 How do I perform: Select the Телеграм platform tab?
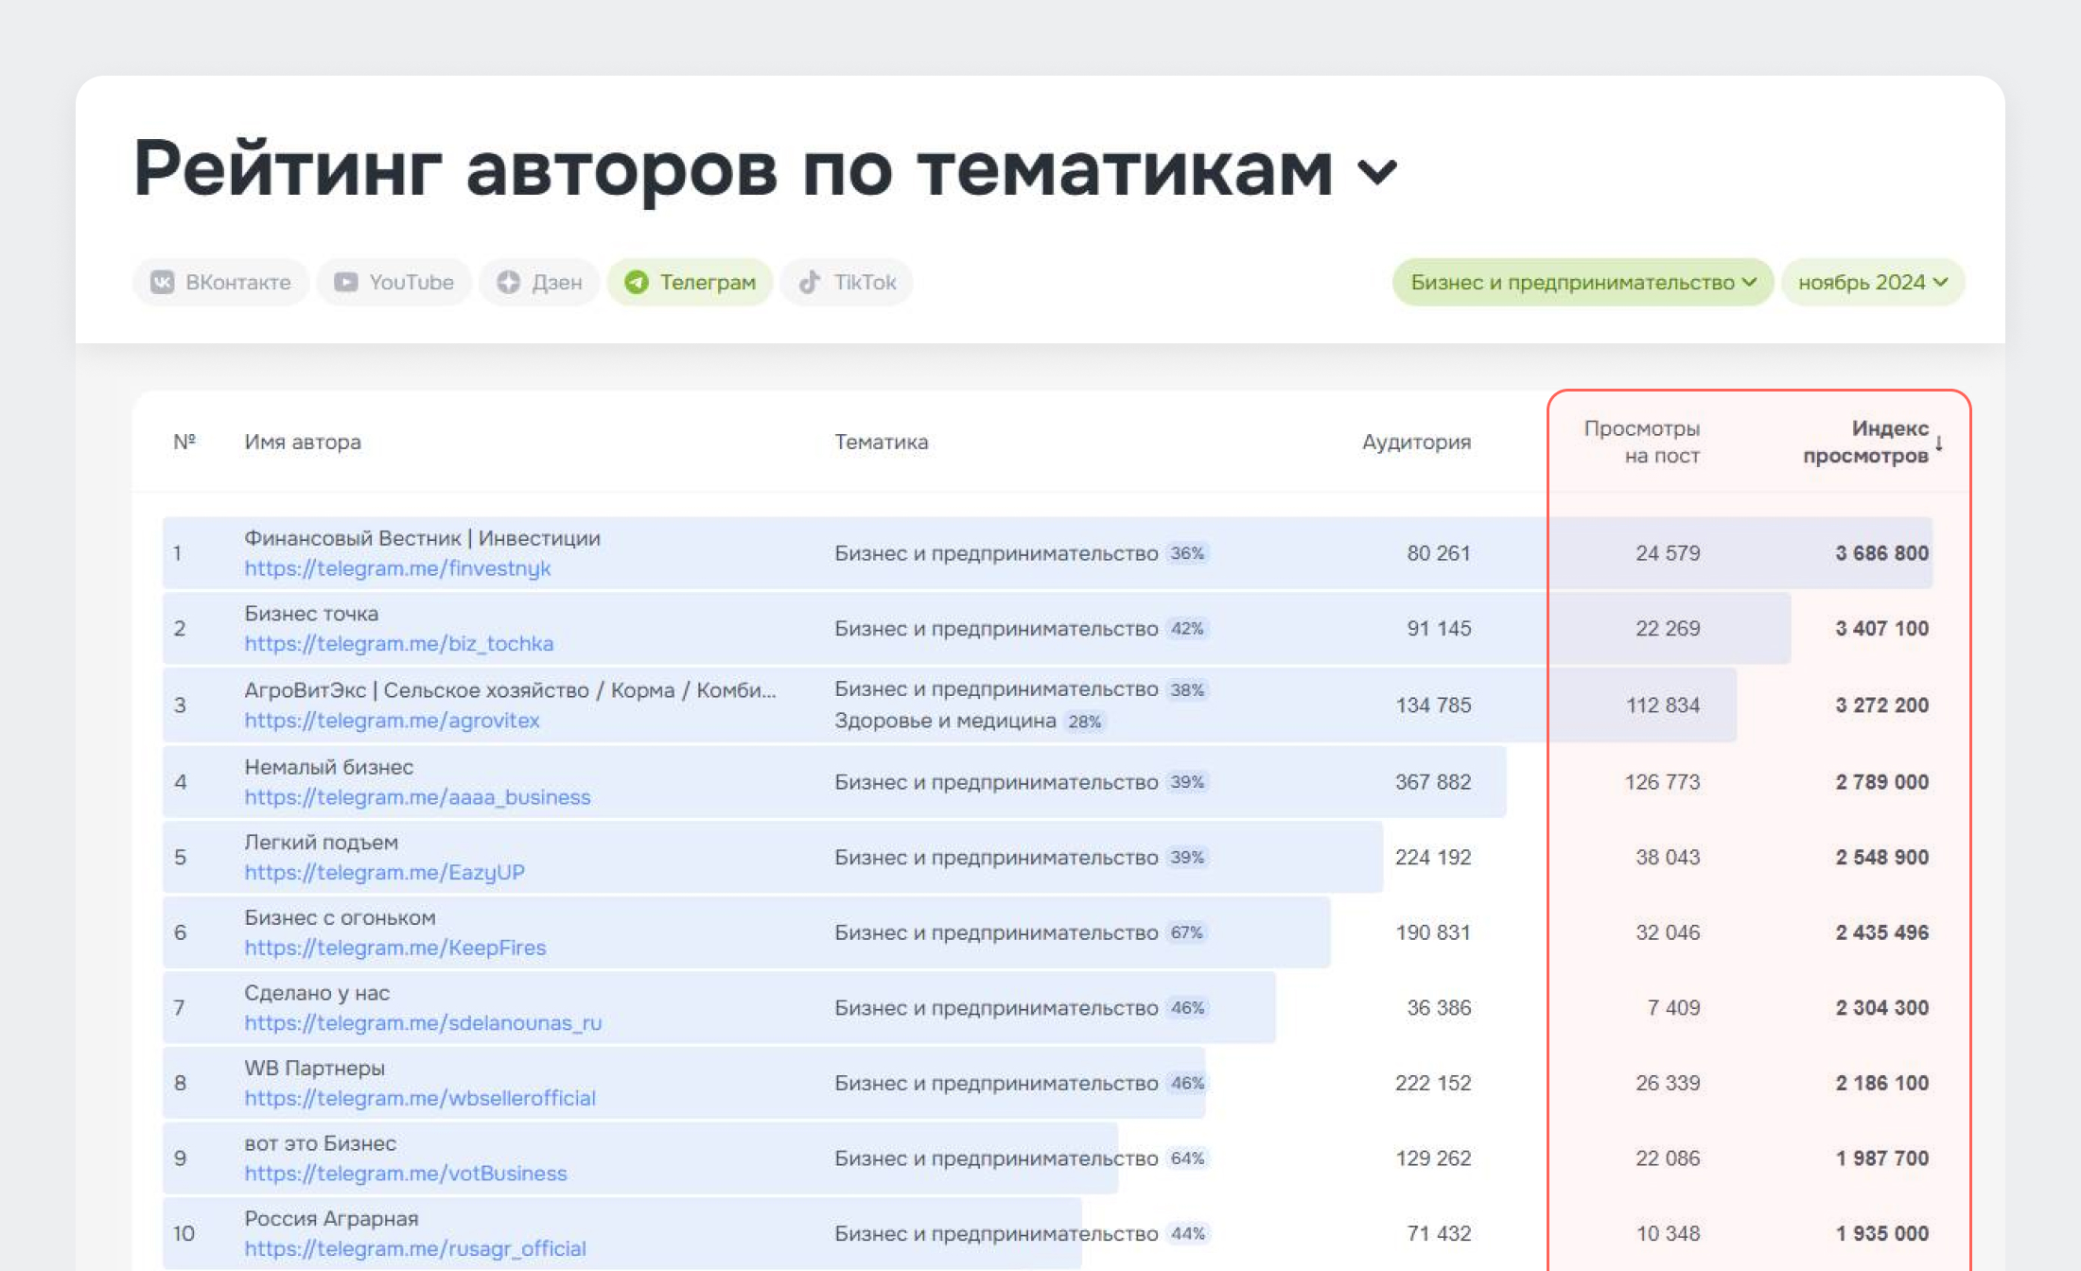coord(690,282)
